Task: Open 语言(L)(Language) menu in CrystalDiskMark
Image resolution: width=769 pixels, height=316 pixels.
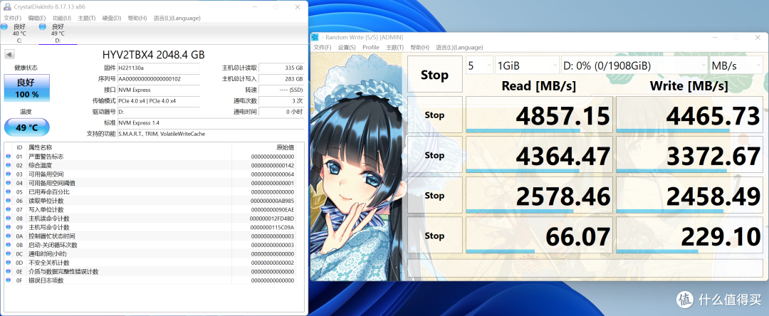Action: (459, 48)
